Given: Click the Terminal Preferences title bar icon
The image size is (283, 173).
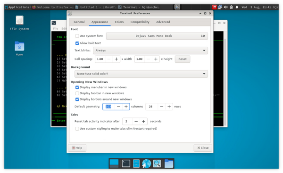Looking at the screenshot, I should pyautogui.click(x=70, y=13).
